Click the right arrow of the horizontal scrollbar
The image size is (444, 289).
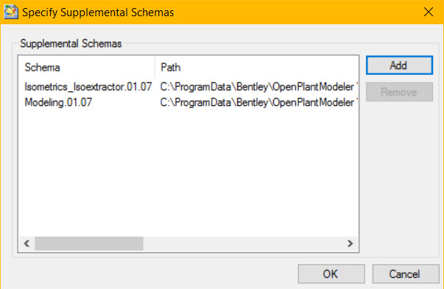[x=350, y=243]
